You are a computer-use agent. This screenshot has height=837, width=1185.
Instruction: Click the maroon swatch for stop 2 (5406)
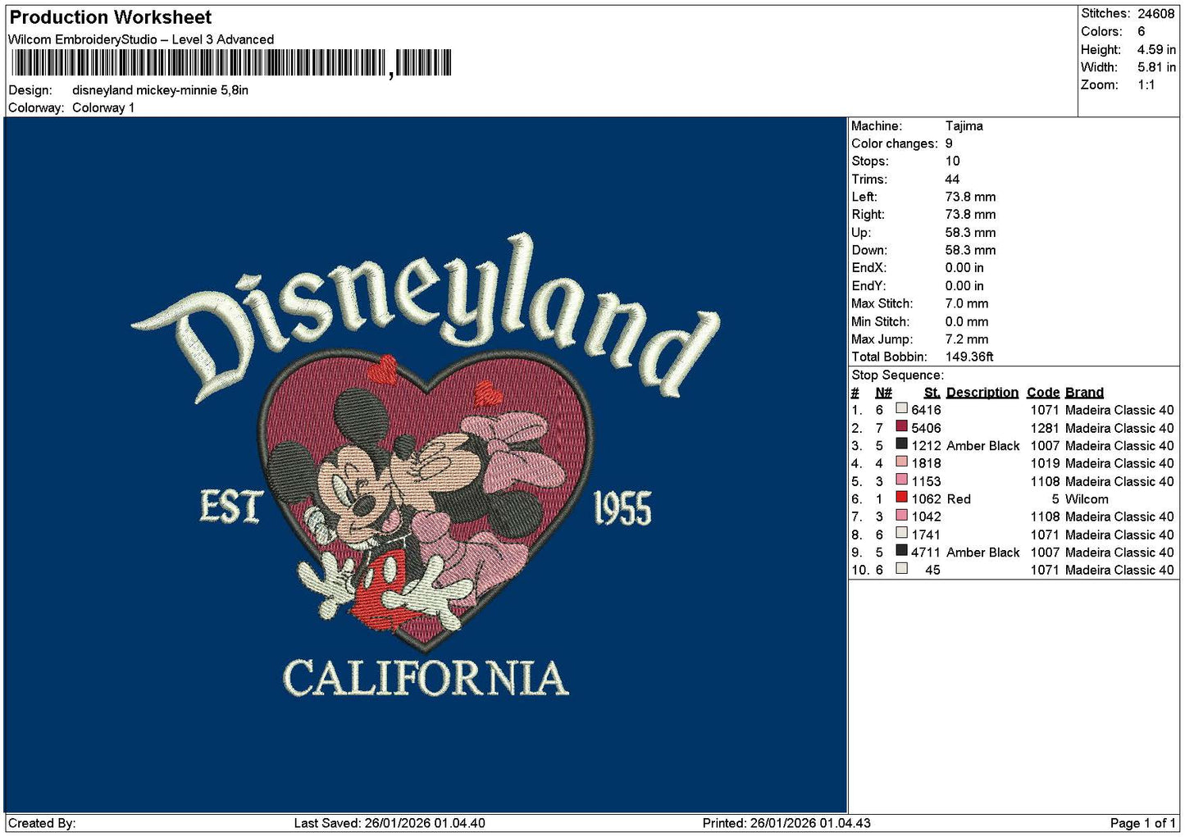pos(901,426)
